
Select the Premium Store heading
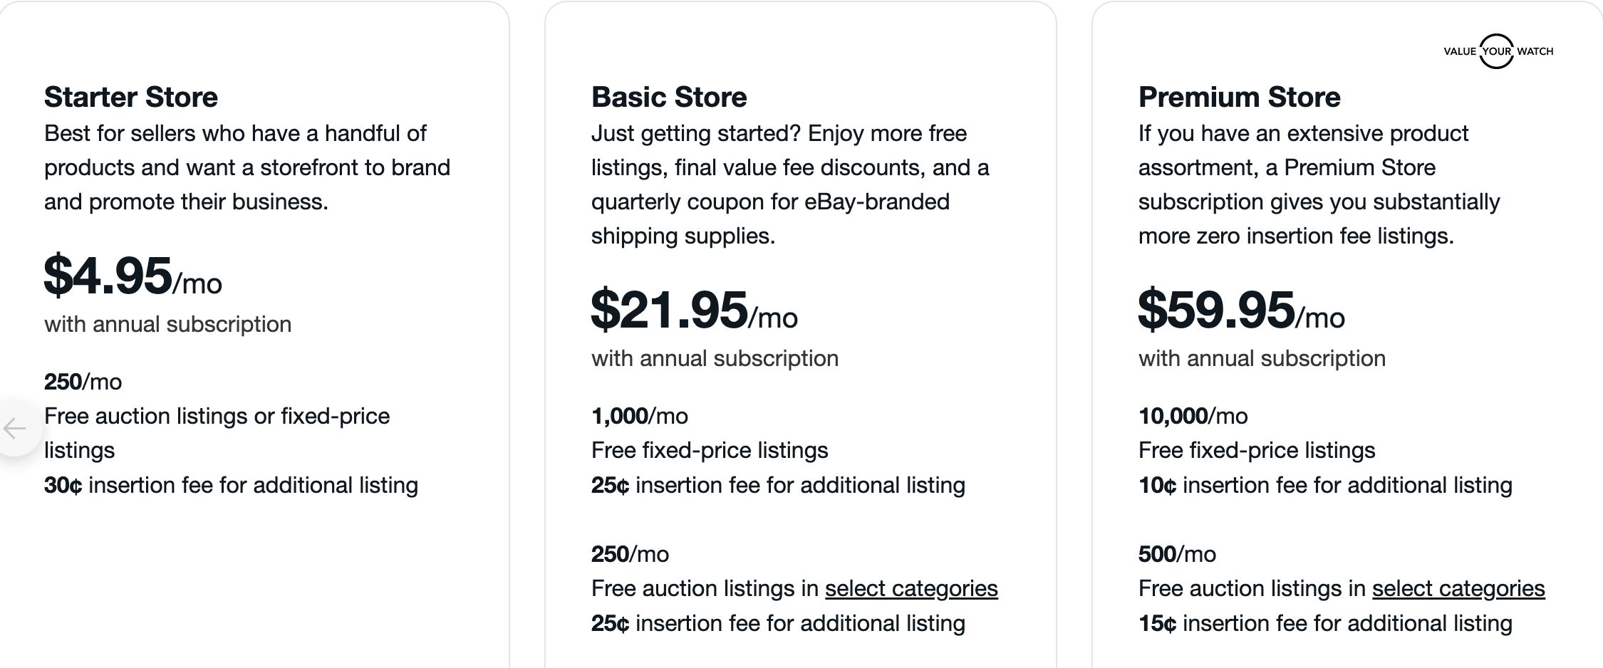click(1240, 97)
